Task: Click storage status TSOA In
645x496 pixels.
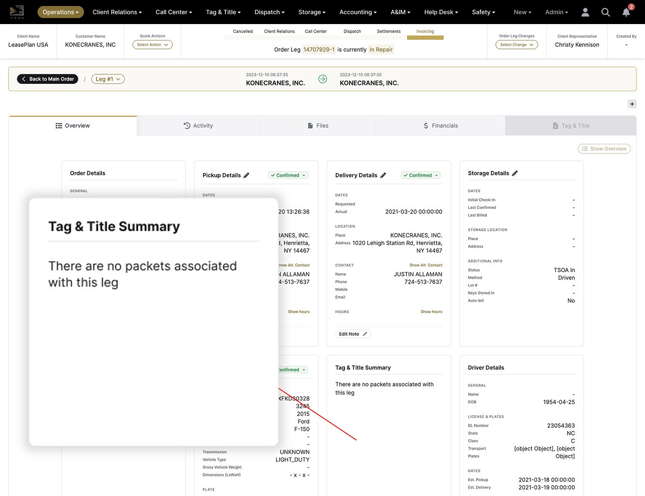Action: coord(564,270)
